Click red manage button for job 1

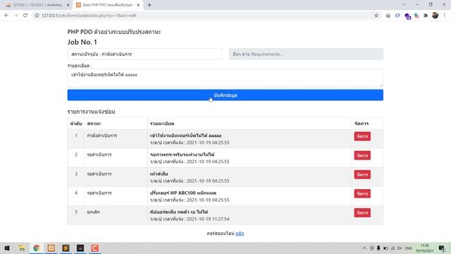[362, 136]
